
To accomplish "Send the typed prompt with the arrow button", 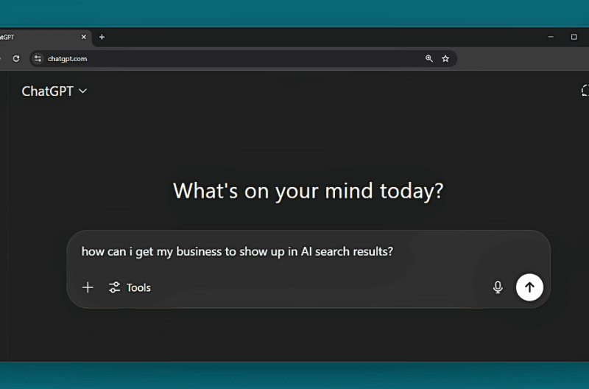I will coord(529,287).
